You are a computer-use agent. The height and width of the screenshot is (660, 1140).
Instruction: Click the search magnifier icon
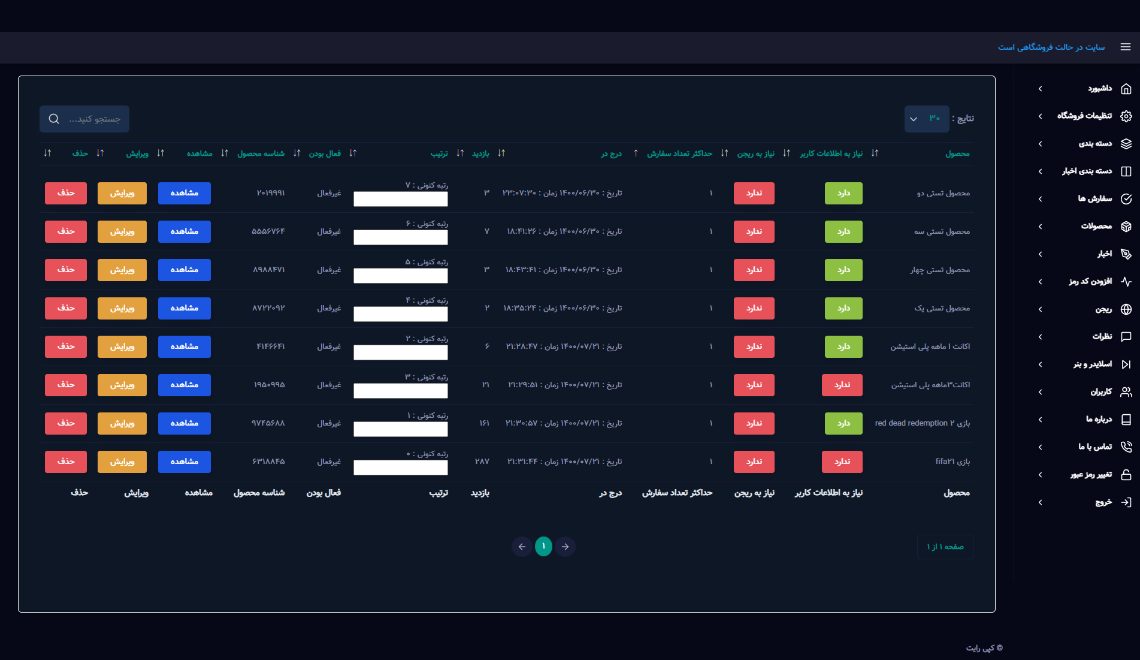pyautogui.click(x=54, y=119)
